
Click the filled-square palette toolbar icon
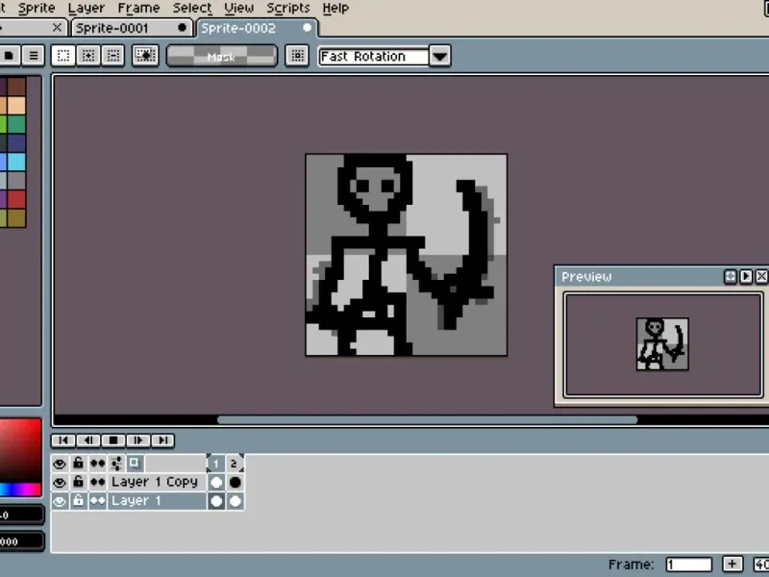[x=9, y=56]
